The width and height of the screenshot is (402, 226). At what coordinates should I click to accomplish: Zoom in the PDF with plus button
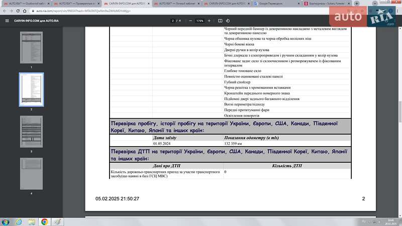coord(209,21)
